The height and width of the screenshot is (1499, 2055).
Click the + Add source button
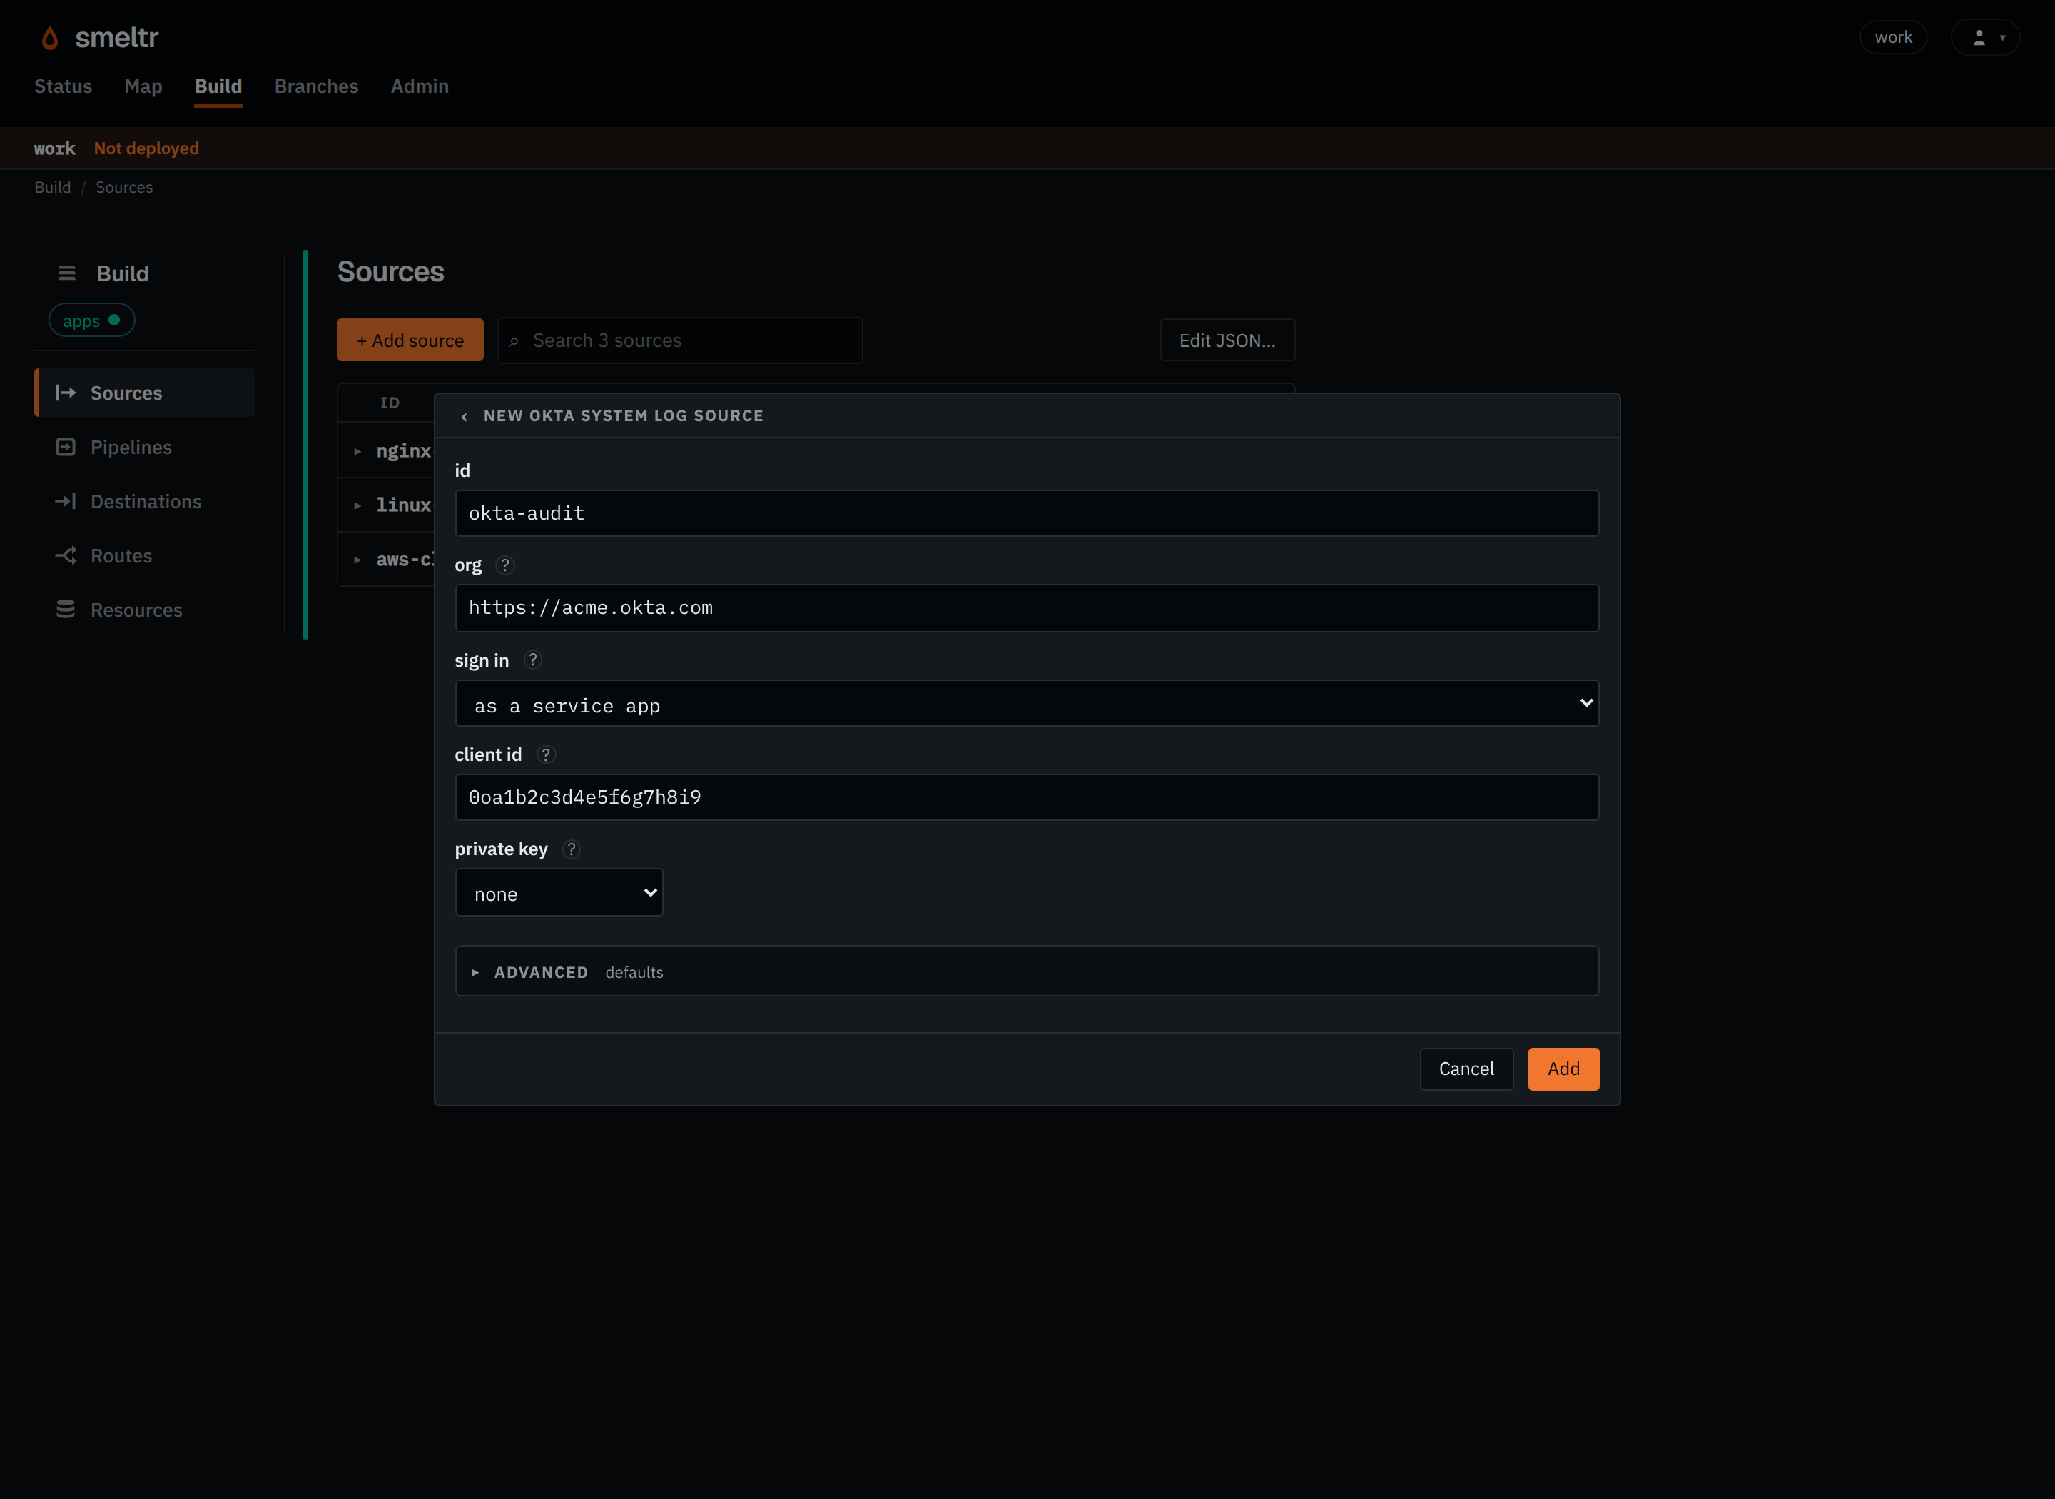point(410,340)
